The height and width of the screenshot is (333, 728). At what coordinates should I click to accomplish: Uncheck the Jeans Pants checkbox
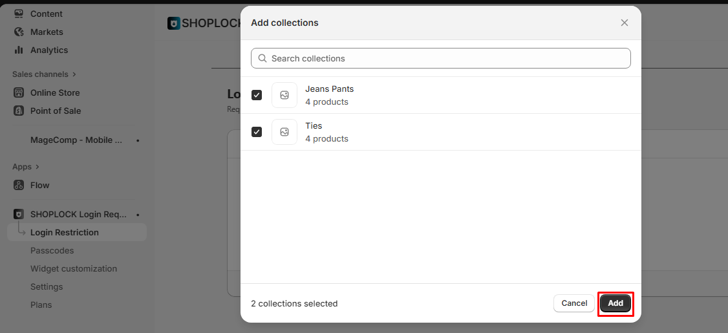(x=257, y=95)
